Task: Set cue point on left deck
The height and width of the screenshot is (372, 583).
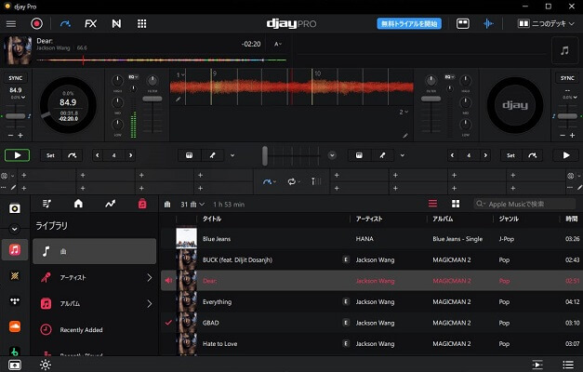Action: [x=50, y=155]
